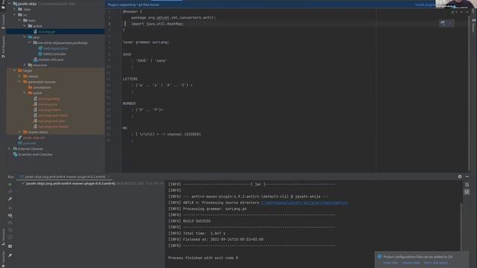Open the Structure tool window

pyautogui.click(x=3, y=237)
